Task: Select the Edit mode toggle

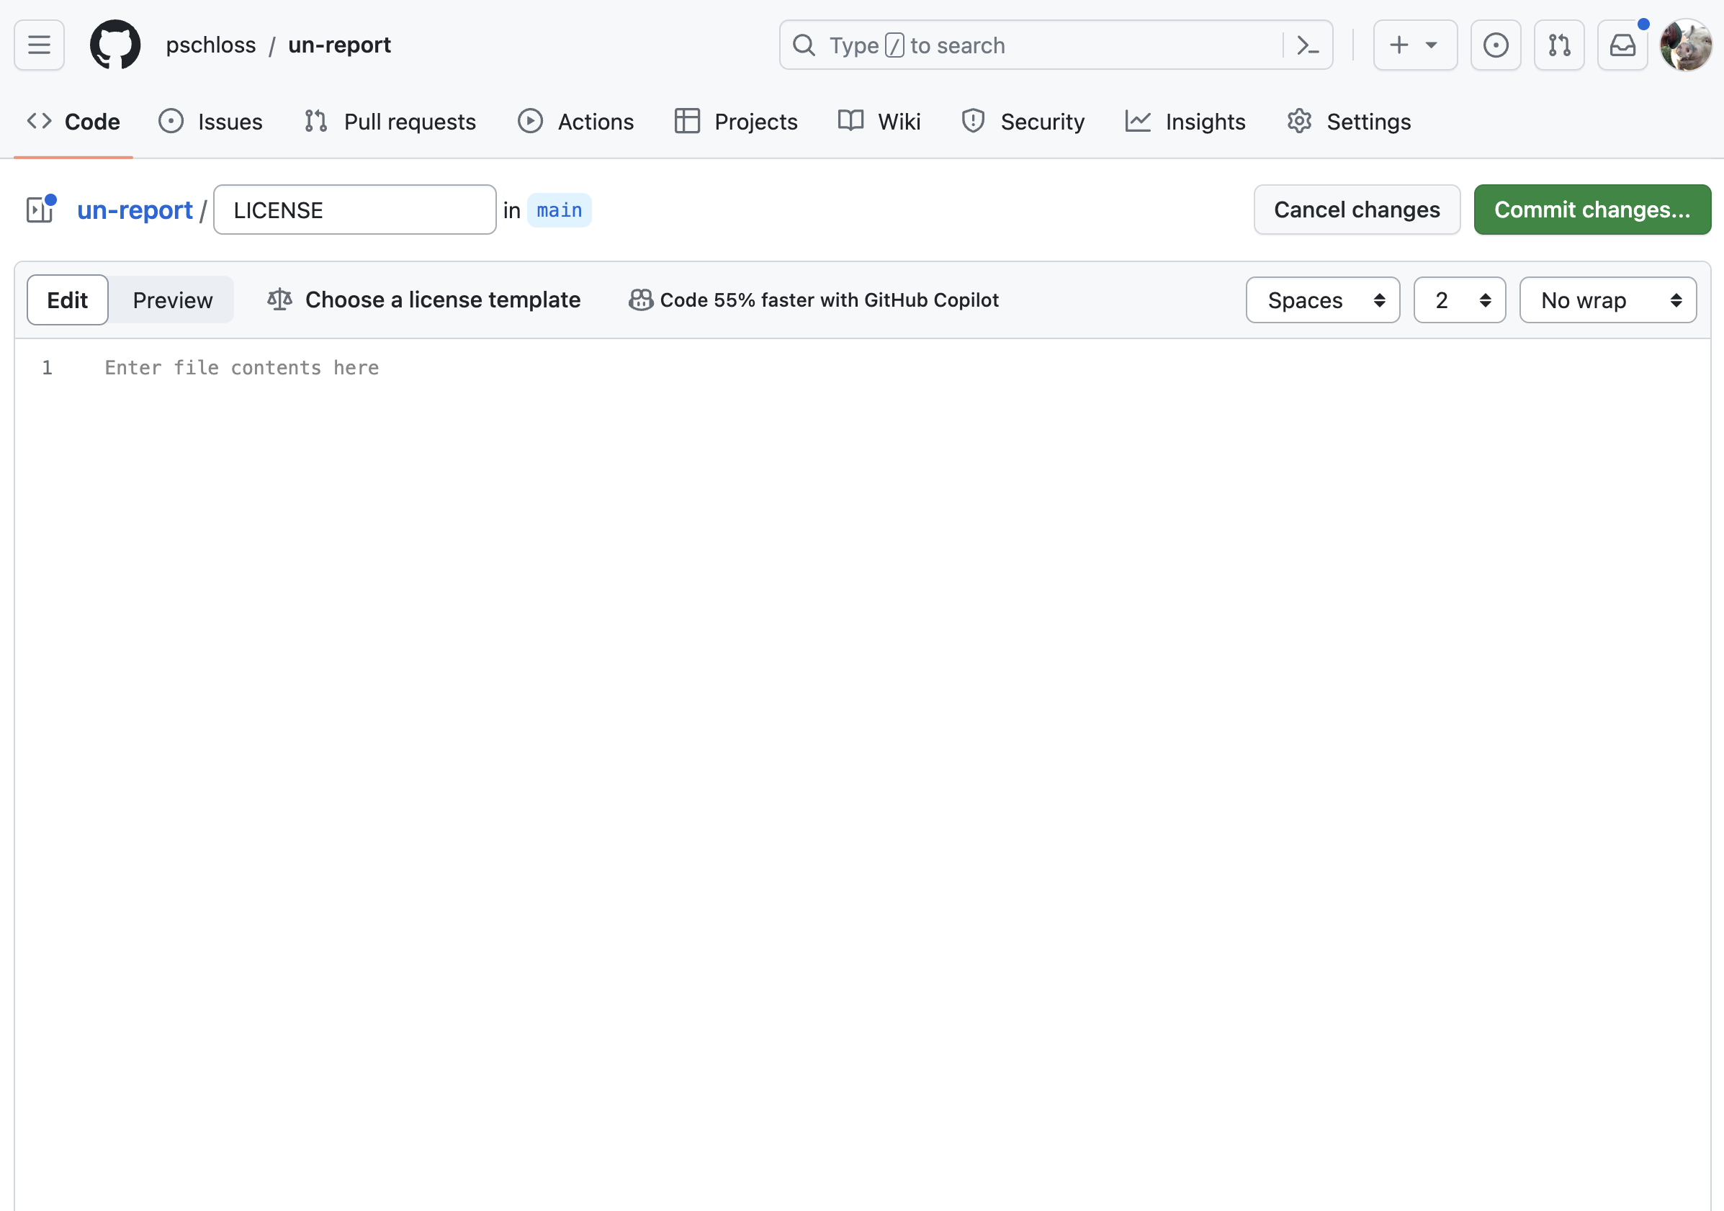Action: pyautogui.click(x=68, y=300)
